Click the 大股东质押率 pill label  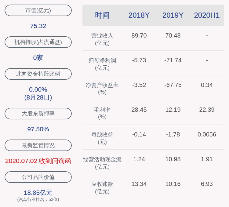[38, 114]
